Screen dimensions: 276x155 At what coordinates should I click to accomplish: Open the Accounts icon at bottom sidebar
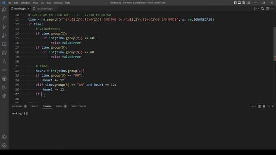4,137
